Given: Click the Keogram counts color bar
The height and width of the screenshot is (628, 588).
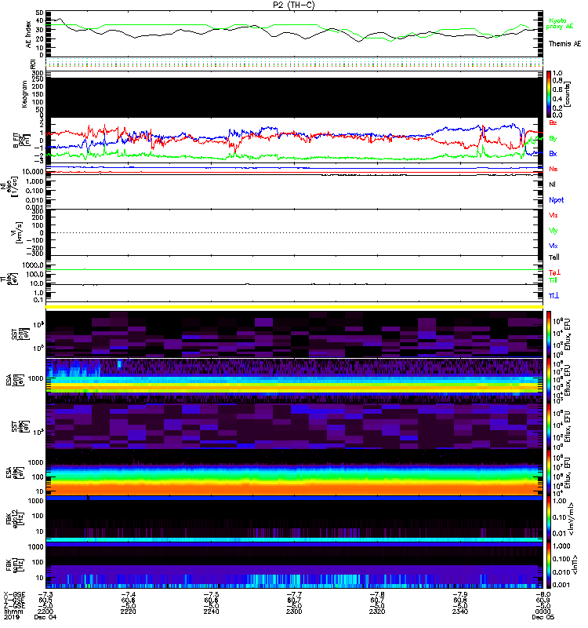Looking at the screenshot, I should tap(549, 93).
